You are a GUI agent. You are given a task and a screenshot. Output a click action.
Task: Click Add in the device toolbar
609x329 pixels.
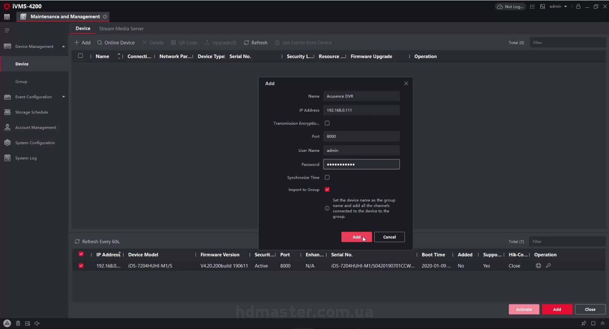(x=82, y=43)
